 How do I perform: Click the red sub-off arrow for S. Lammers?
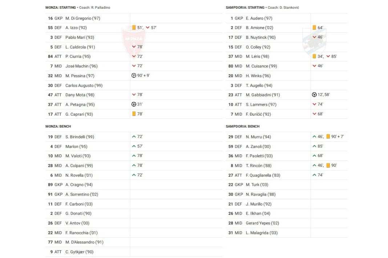pos(314,104)
